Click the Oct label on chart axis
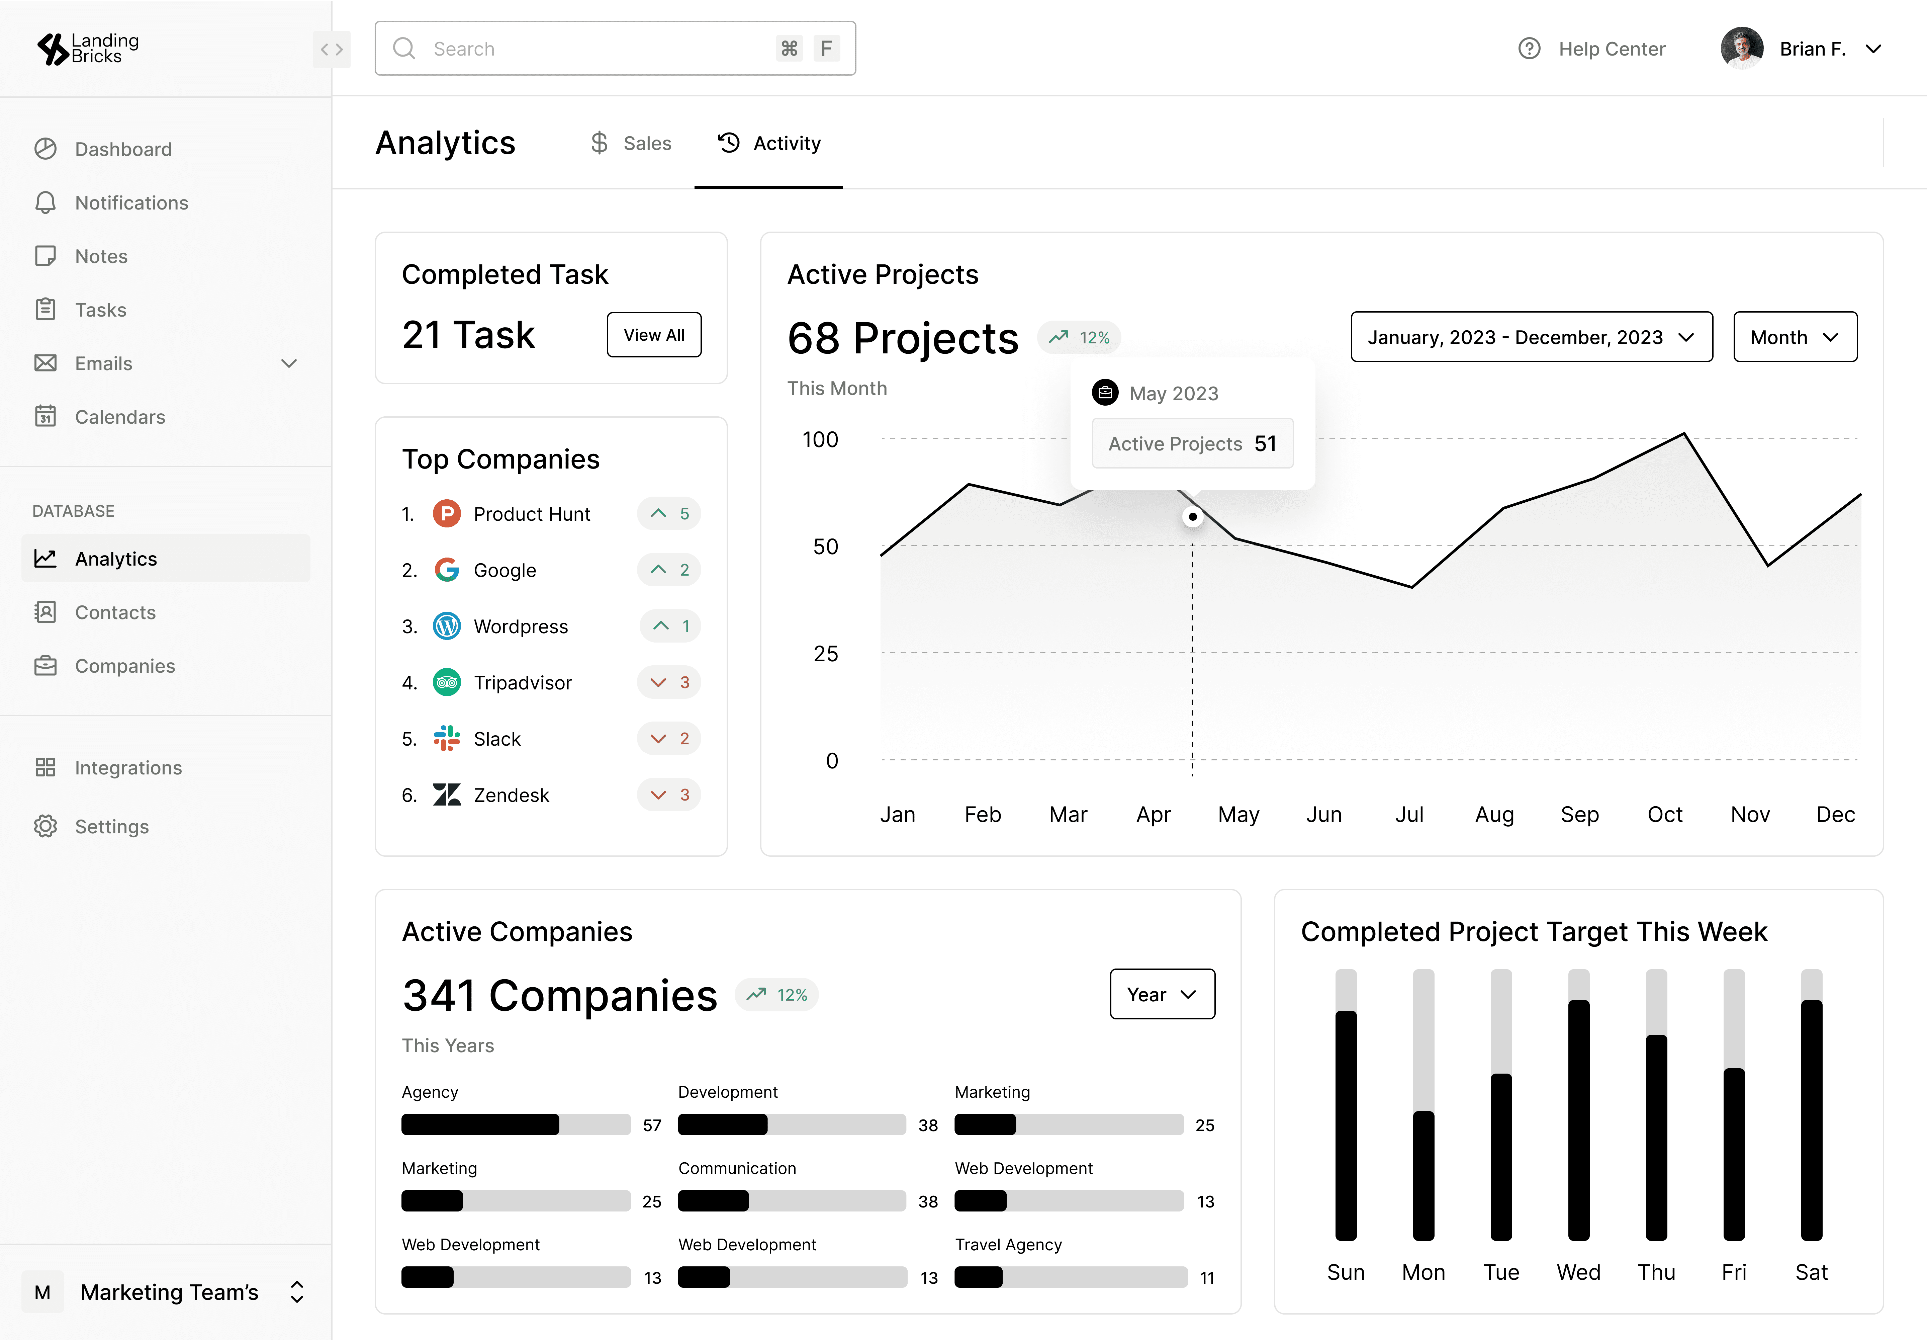This screenshot has width=1927, height=1340. [1665, 815]
